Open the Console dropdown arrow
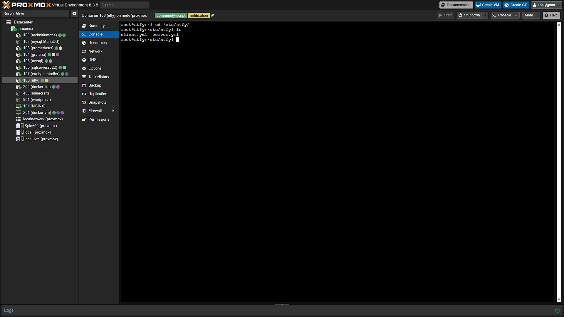The image size is (564, 317). [516, 15]
